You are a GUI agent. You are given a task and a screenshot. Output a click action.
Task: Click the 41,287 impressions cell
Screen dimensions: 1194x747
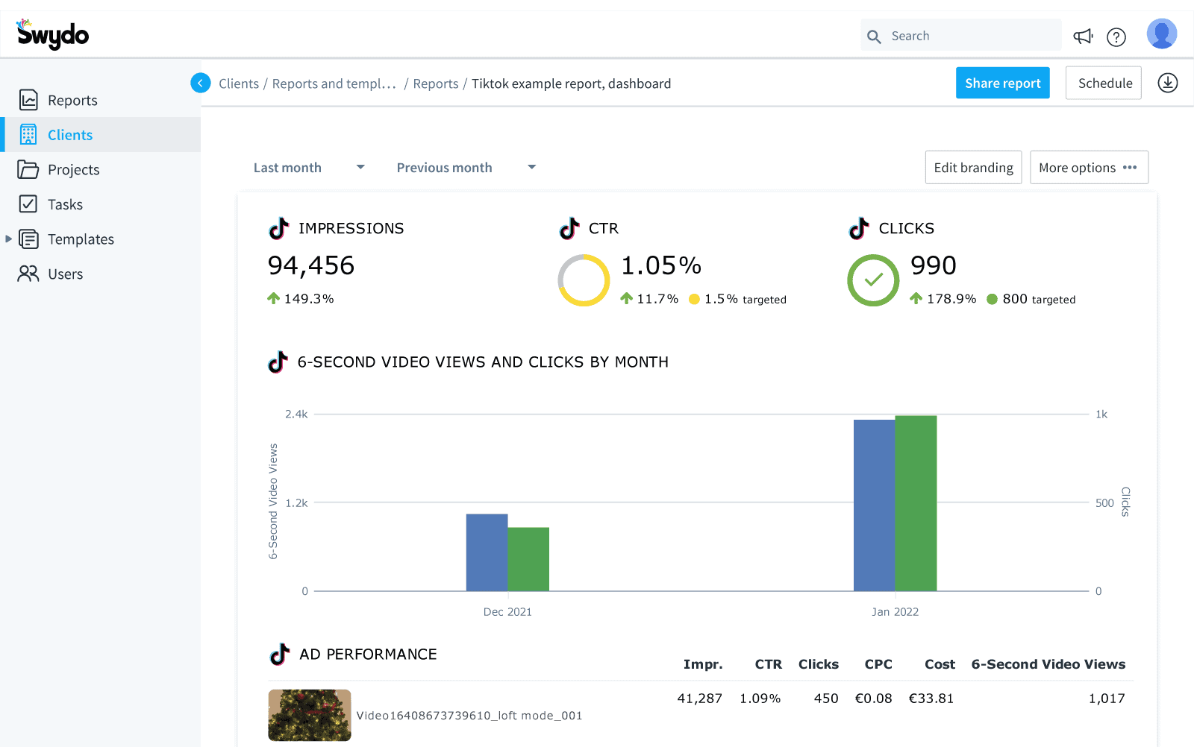click(699, 699)
